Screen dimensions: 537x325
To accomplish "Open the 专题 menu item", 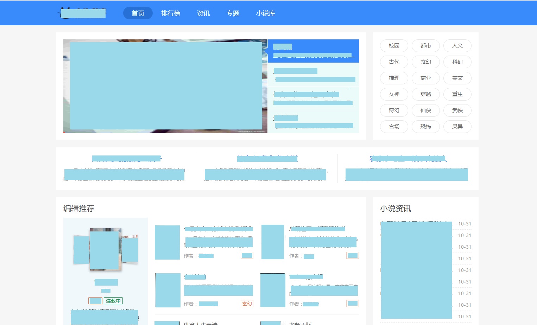I will point(233,13).
